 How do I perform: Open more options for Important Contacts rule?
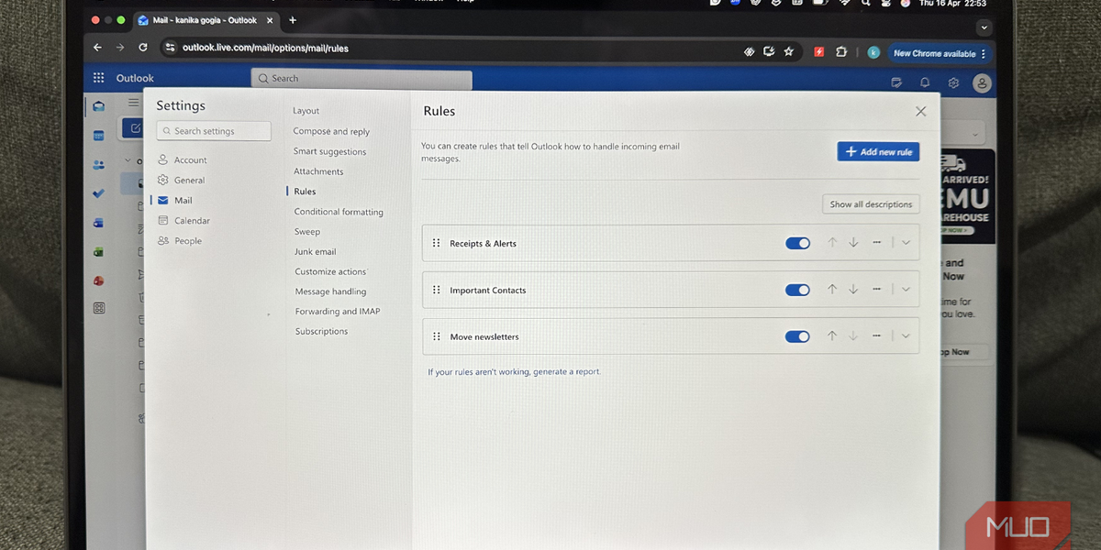coord(876,290)
